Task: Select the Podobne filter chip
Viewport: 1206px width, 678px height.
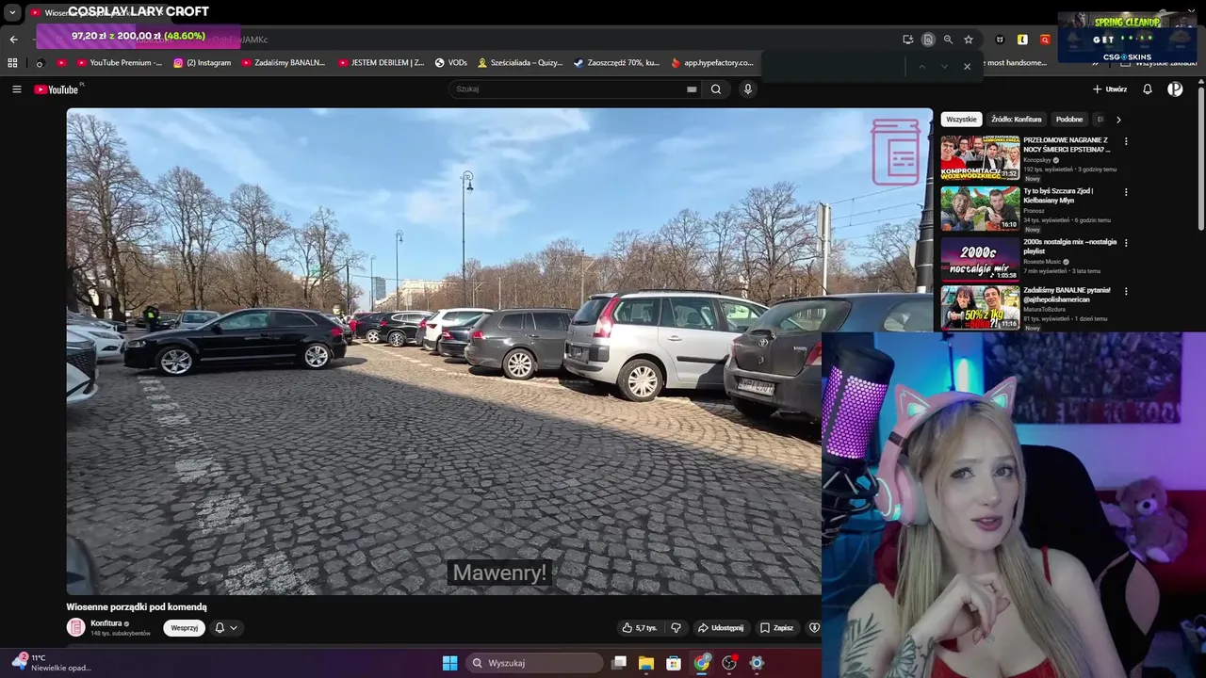Action: (x=1069, y=120)
